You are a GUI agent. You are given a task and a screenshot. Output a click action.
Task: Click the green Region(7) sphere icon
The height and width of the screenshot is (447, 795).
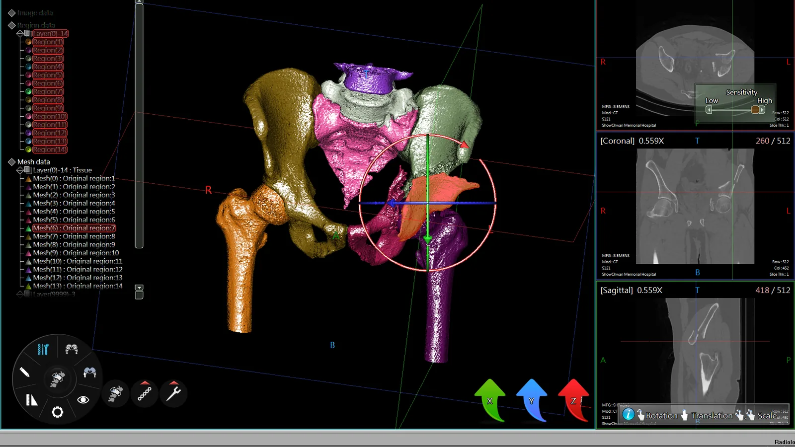[28, 91]
